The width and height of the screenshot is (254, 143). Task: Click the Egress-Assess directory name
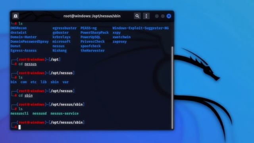click(23, 50)
